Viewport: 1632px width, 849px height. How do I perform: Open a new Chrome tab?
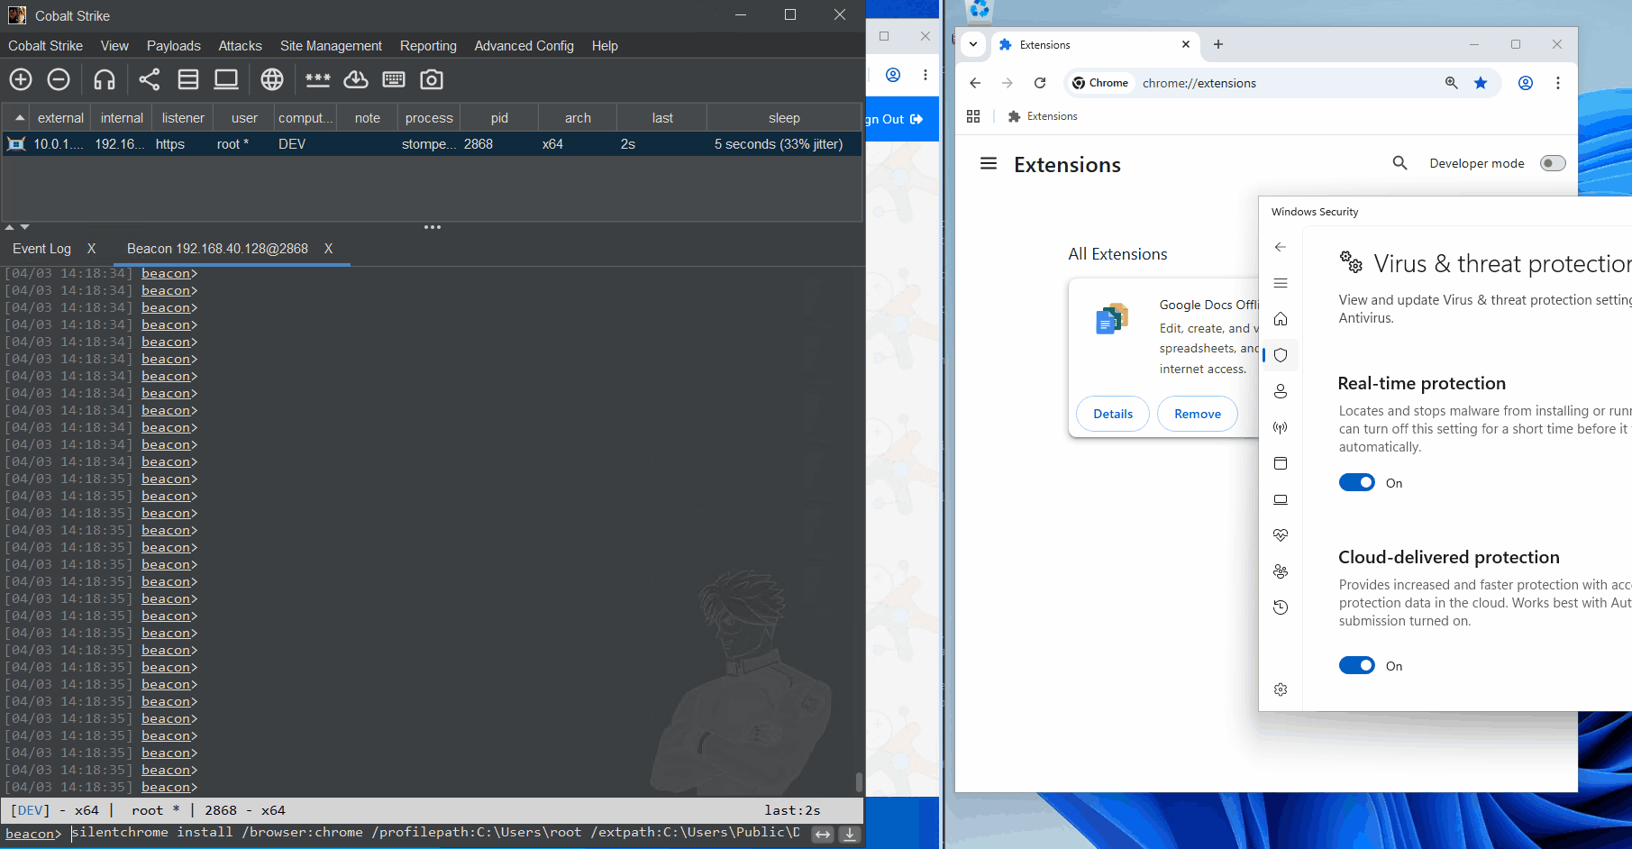[x=1218, y=44]
